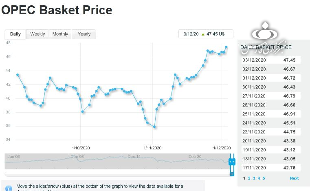Go to the Next page of prices

click(294, 178)
